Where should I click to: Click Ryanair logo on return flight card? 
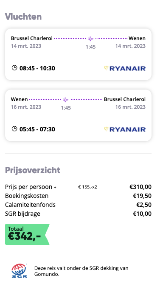[125, 129]
